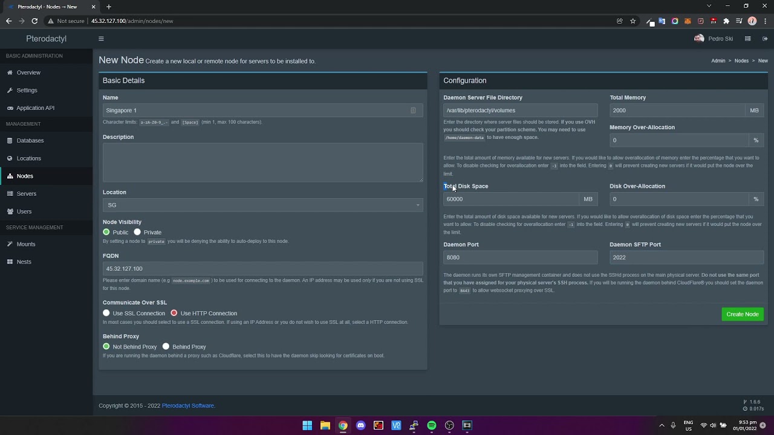Select Not Behind Proxy option

106,347
